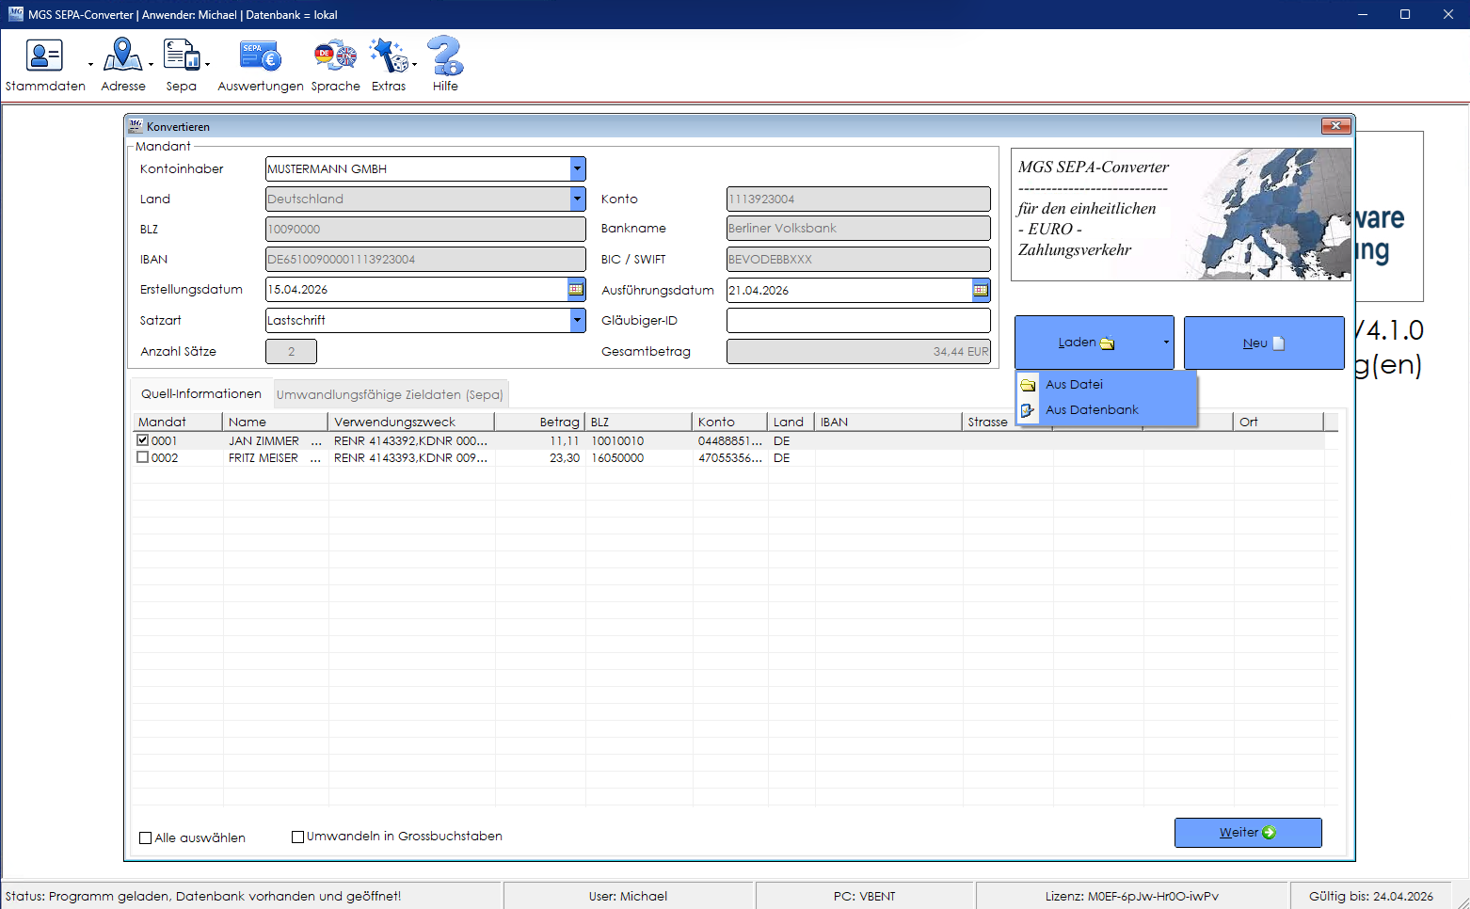Viewport: 1470px width, 909px height.
Task: Expand the Satzart Lastschrift dropdown
Action: [577, 321]
